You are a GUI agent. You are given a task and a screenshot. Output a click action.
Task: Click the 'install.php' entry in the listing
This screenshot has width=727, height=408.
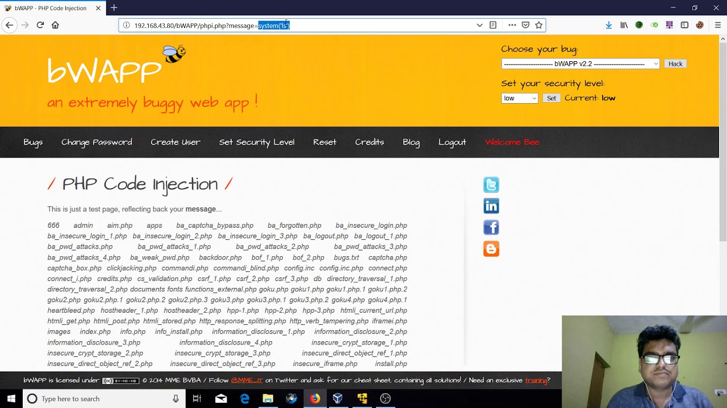tap(391, 364)
